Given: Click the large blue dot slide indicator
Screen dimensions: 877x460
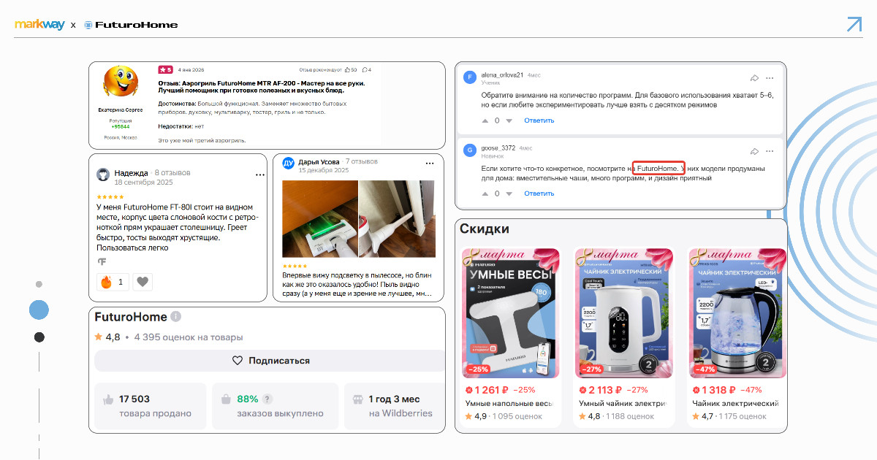Looking at the screenshot, I should tap(39, 310).
